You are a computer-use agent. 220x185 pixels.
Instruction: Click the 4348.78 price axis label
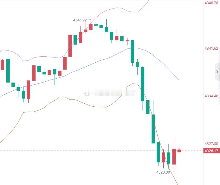coord(212,3)
